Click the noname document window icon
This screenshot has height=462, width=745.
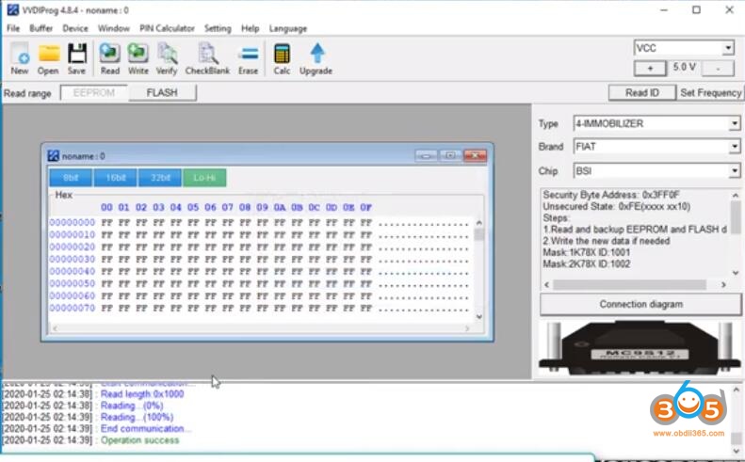pos(53,156)
